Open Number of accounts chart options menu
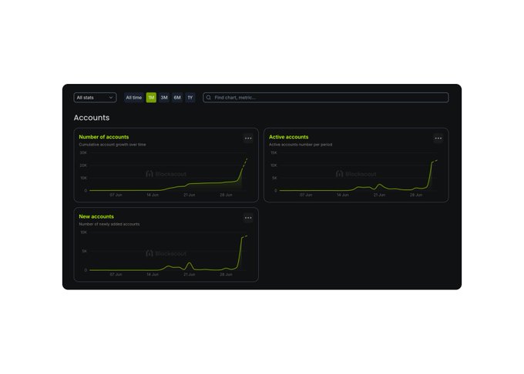 (248, 138)
